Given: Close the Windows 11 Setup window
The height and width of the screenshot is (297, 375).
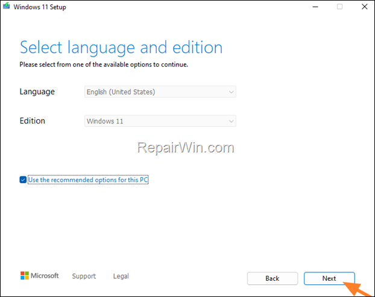Looking at the screenshot, I should tap(365, 7).
